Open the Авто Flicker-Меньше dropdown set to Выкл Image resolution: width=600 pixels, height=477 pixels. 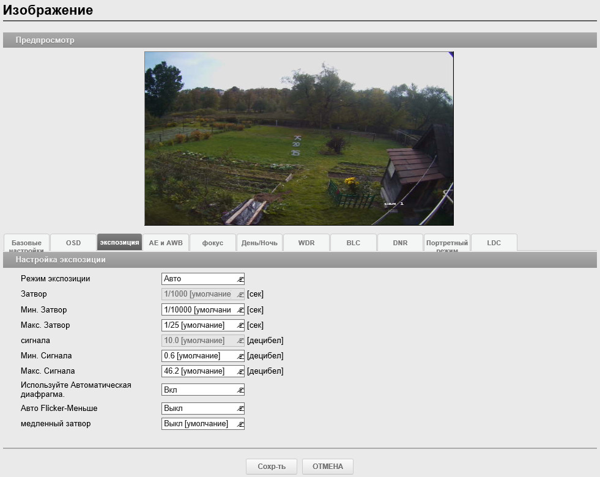point(203,409)
